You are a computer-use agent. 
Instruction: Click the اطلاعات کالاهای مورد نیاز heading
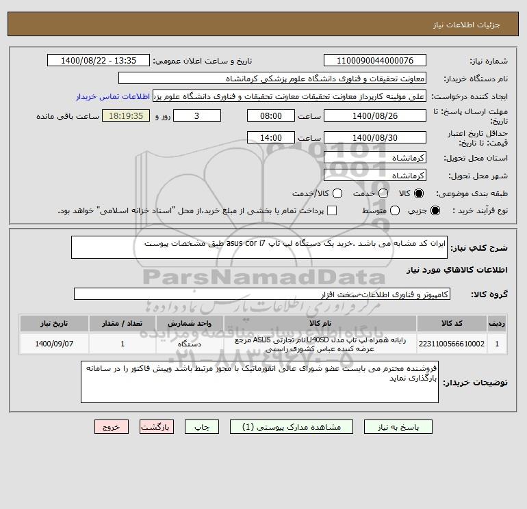(457, 270)
